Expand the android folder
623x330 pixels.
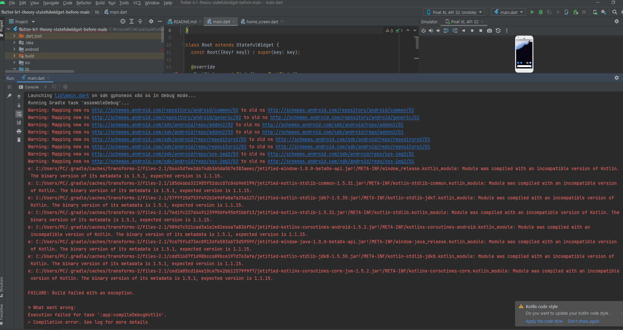[x=14, y=49]
